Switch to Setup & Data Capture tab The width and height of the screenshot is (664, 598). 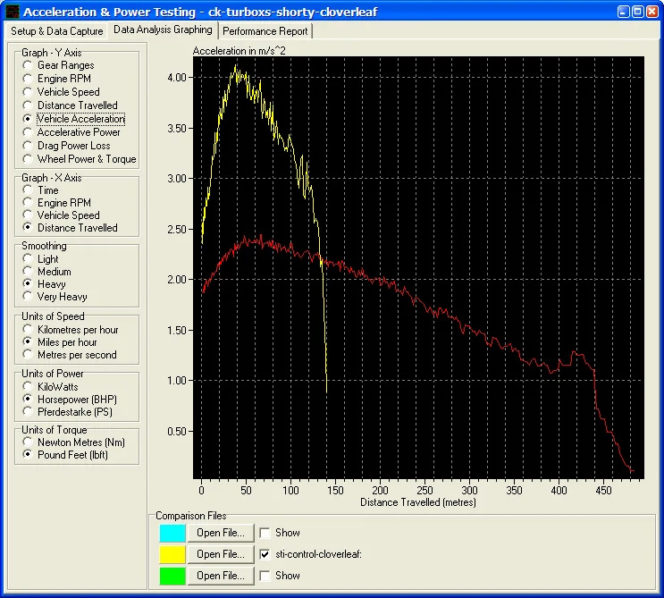coord(57,30)
